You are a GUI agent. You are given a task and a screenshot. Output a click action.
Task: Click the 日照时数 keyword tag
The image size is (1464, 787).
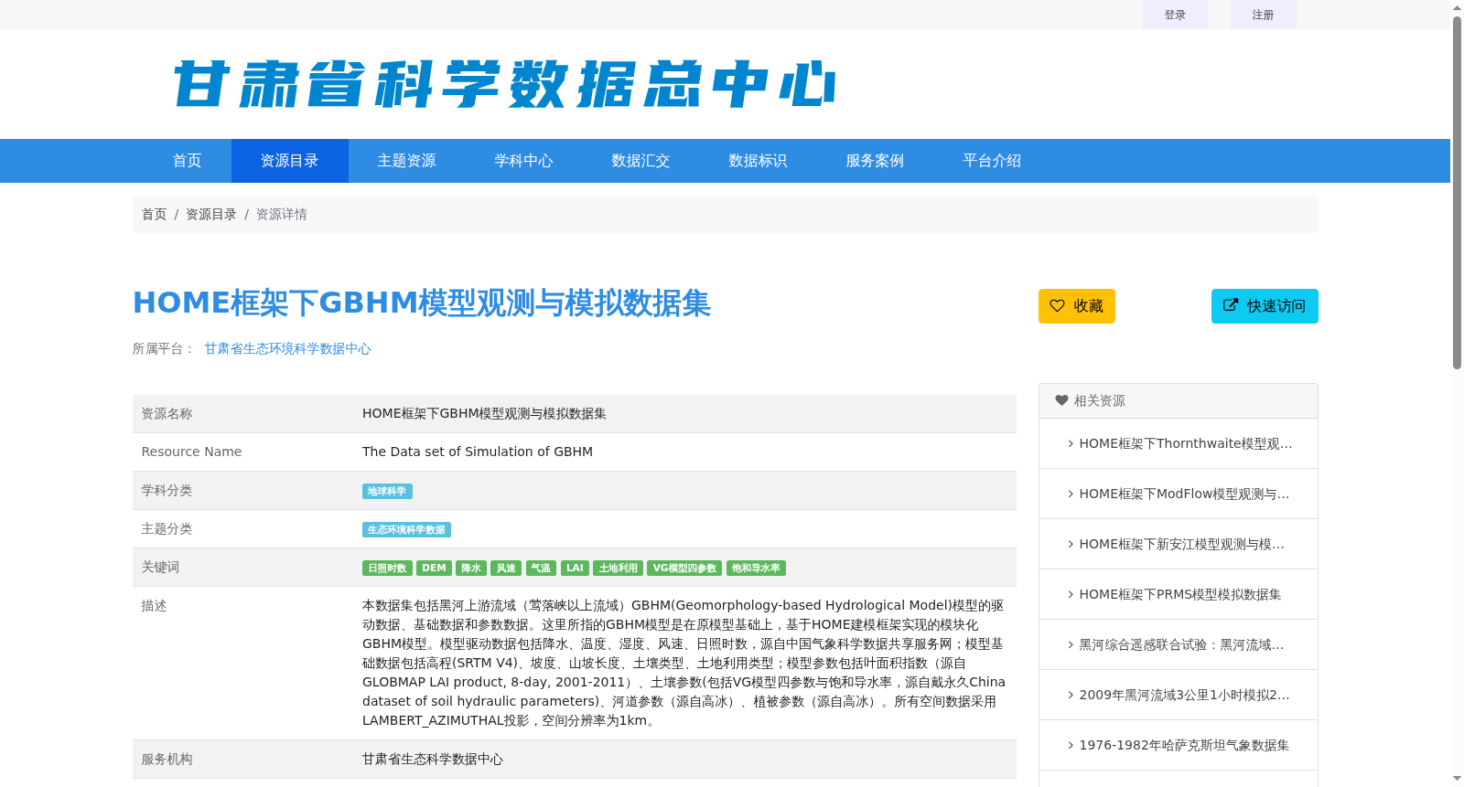[387, 568]
